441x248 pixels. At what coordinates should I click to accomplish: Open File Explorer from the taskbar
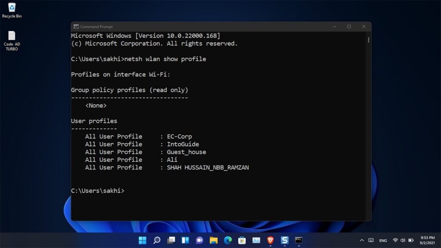214,240
